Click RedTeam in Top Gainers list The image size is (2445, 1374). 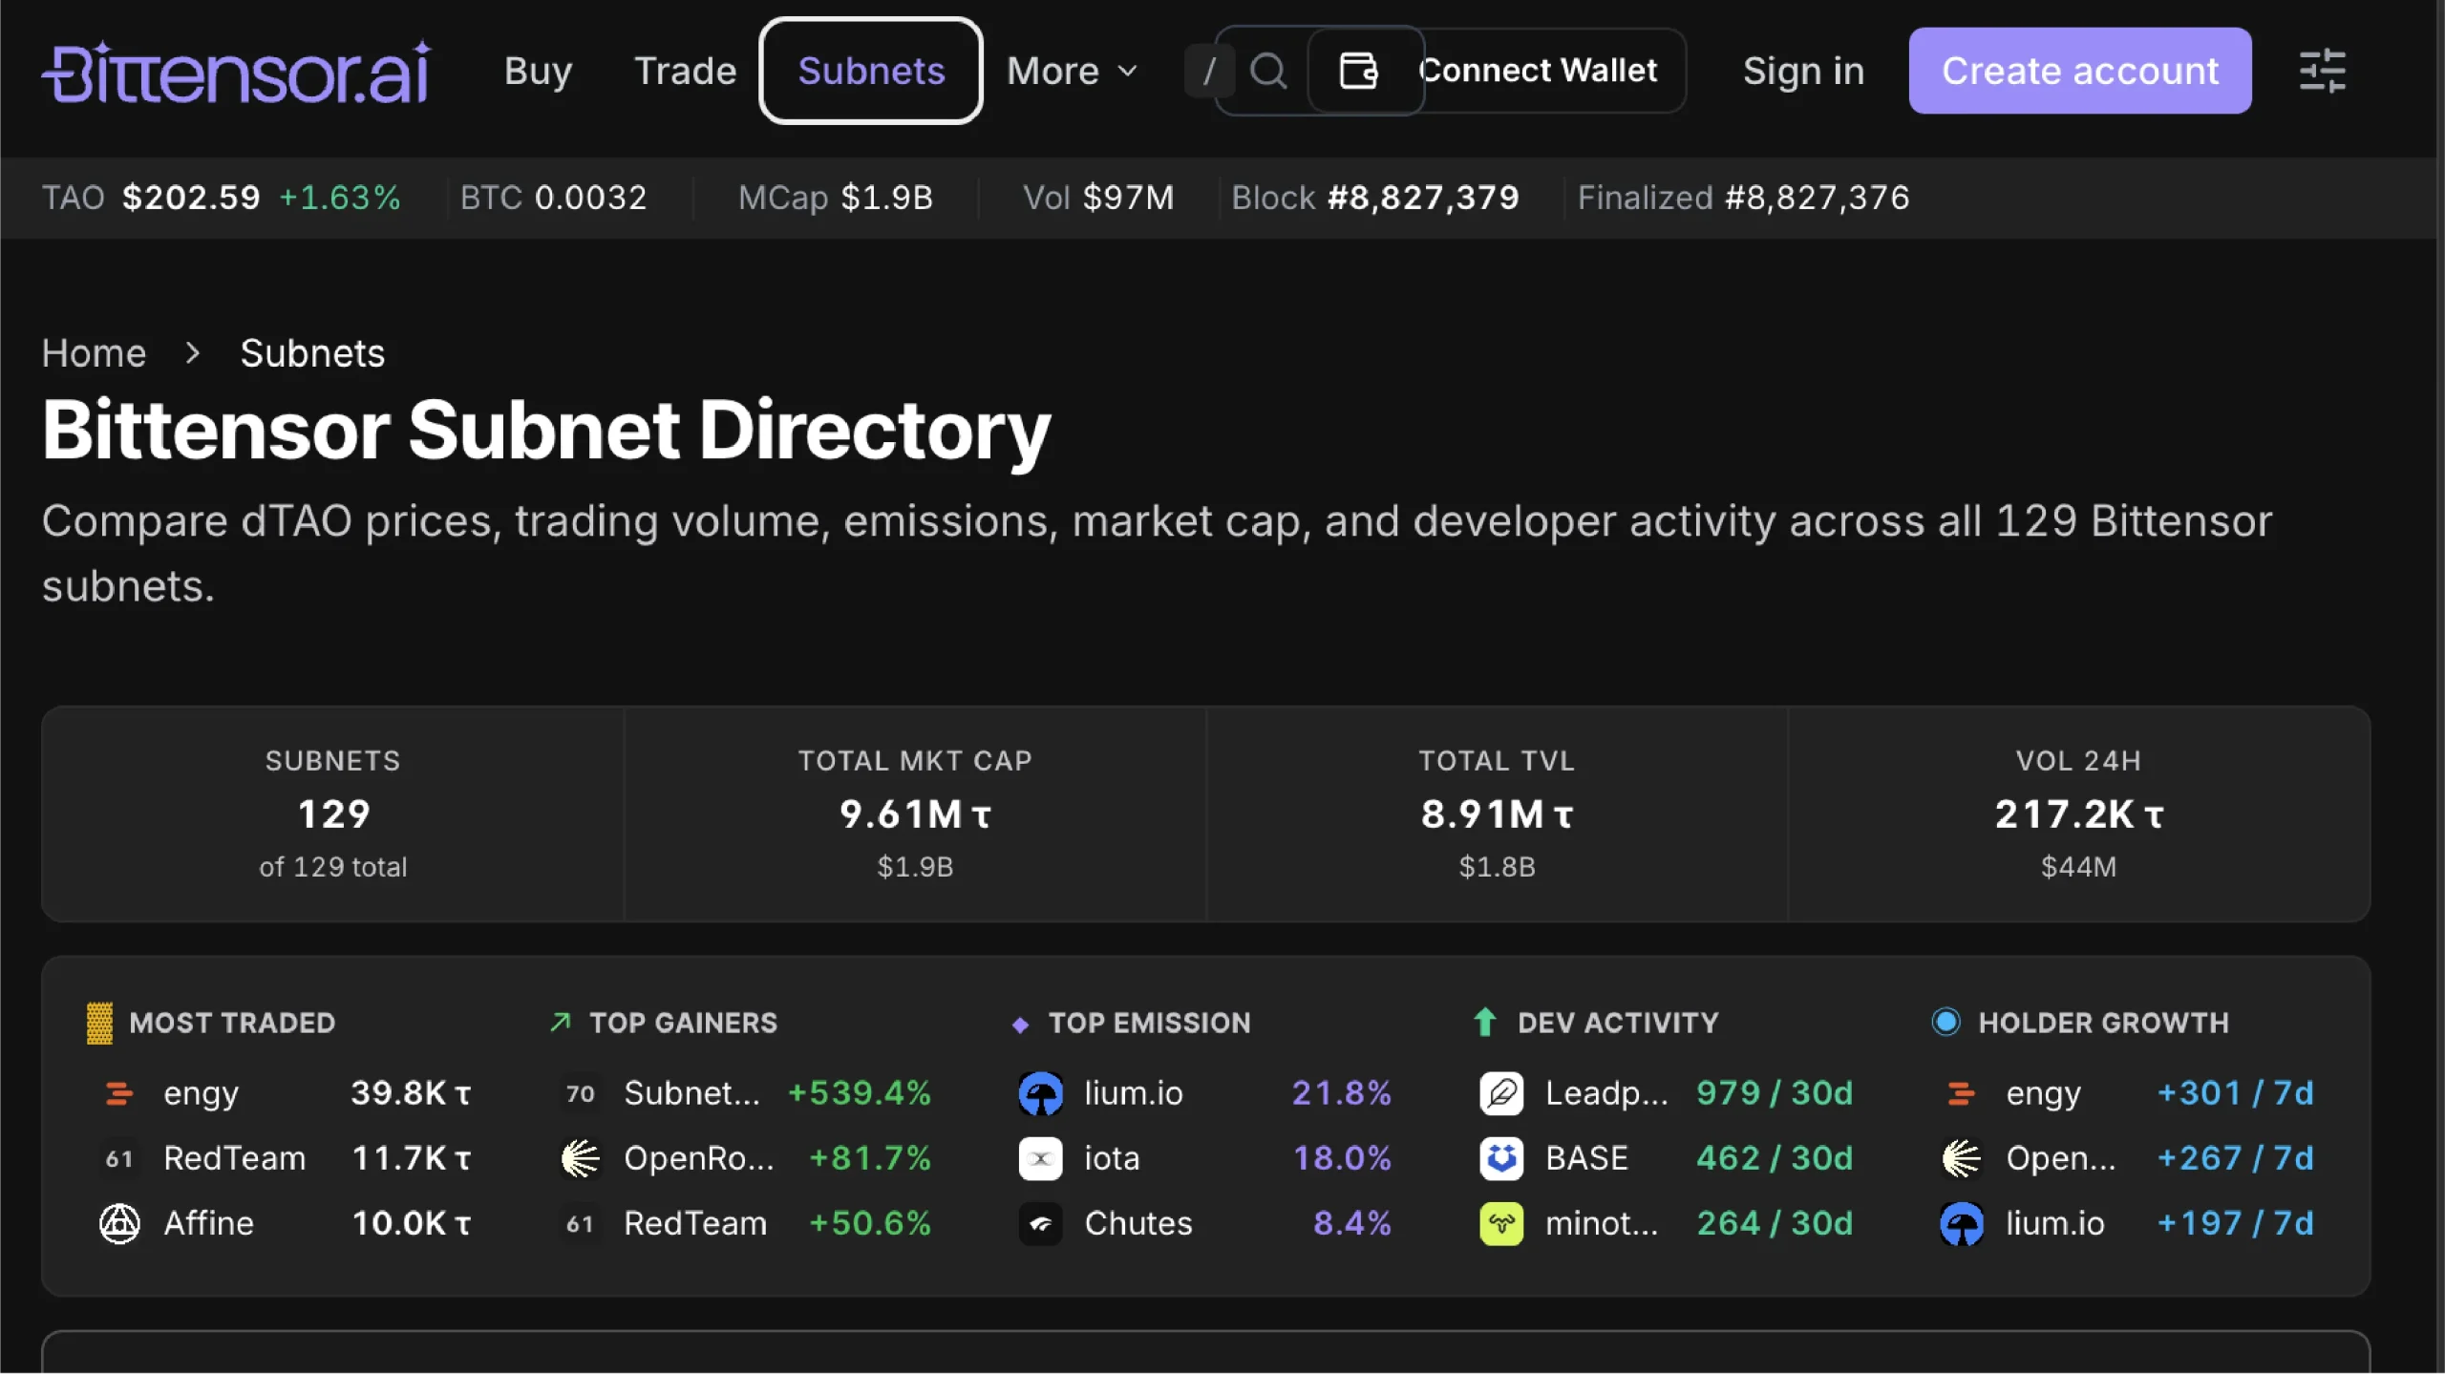tap(695, 1223)
